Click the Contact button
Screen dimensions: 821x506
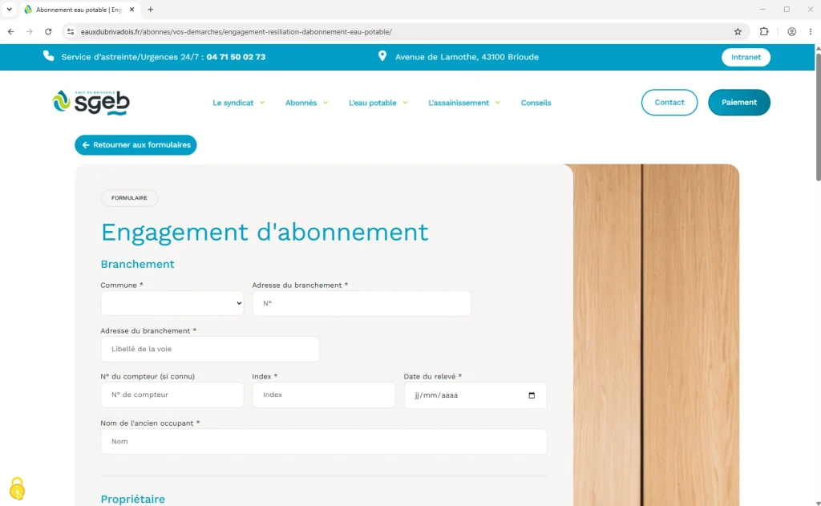coord(669,102)
